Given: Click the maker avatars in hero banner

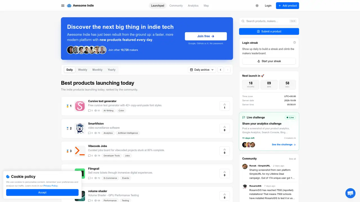Looking at the screenshot, I should 87,50.
